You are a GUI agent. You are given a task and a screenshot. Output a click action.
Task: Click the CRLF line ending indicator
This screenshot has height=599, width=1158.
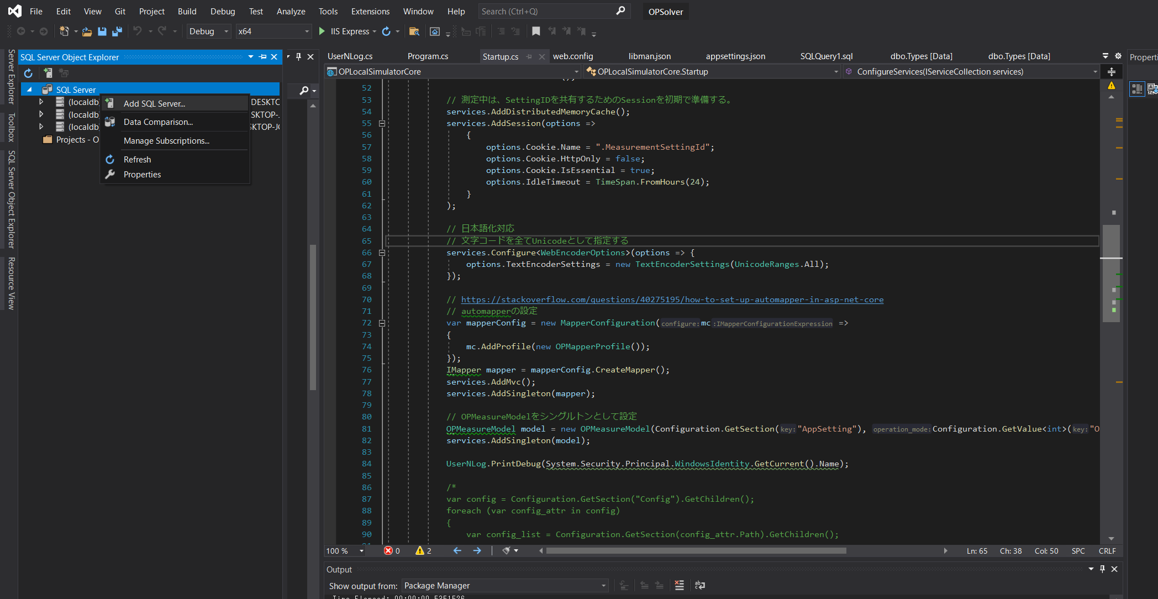point(1107,551)
